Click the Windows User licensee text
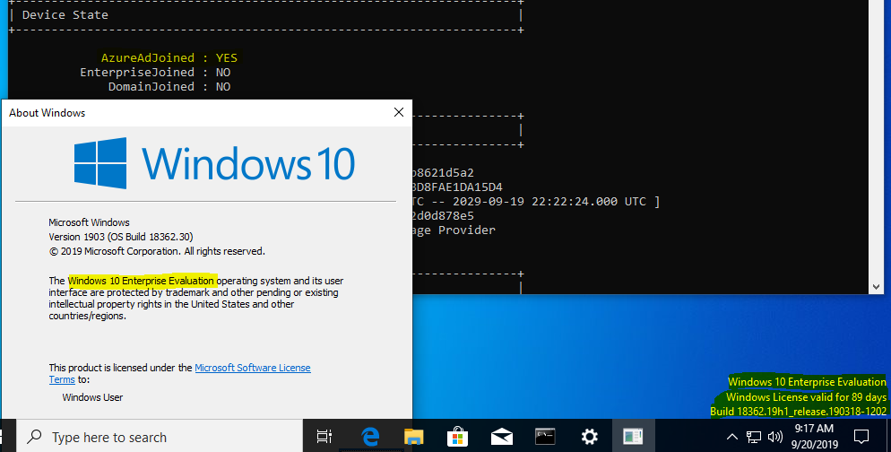 pyautogui.click(x=92, y=397)
